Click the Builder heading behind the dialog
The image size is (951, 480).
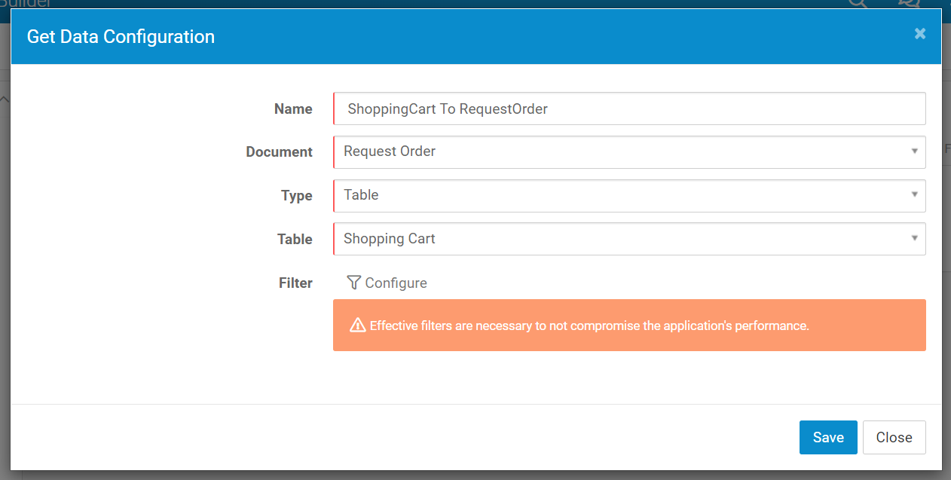tap(26, 3)
